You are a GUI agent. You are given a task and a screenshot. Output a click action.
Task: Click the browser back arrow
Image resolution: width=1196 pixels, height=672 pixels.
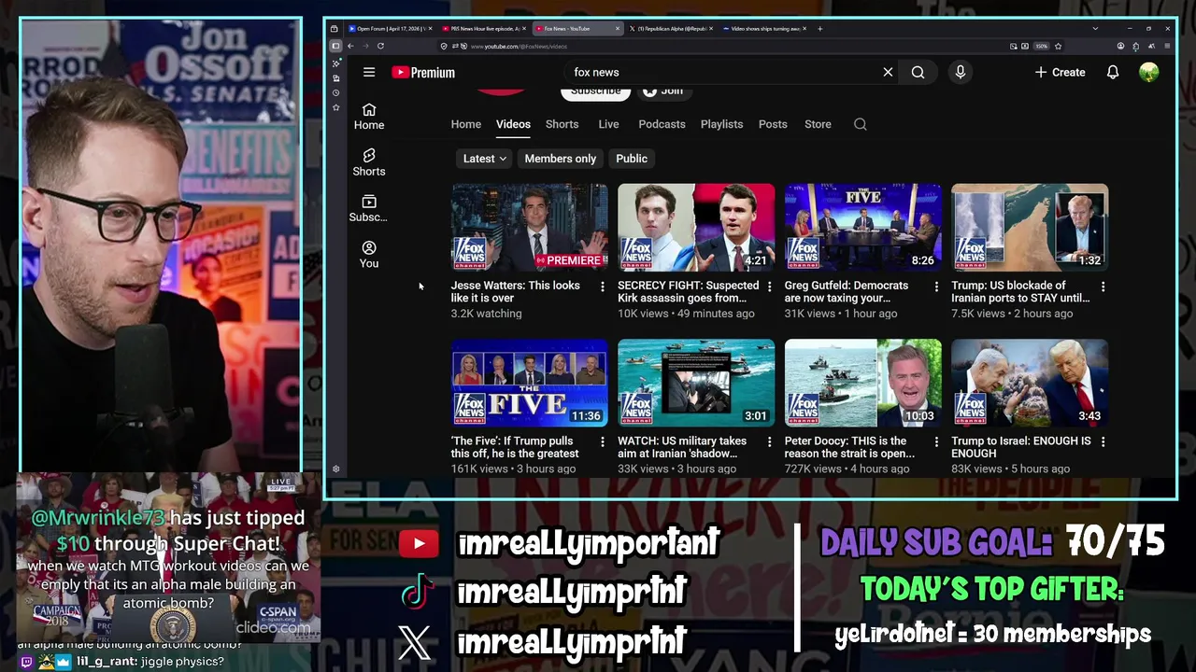[350, 46]
